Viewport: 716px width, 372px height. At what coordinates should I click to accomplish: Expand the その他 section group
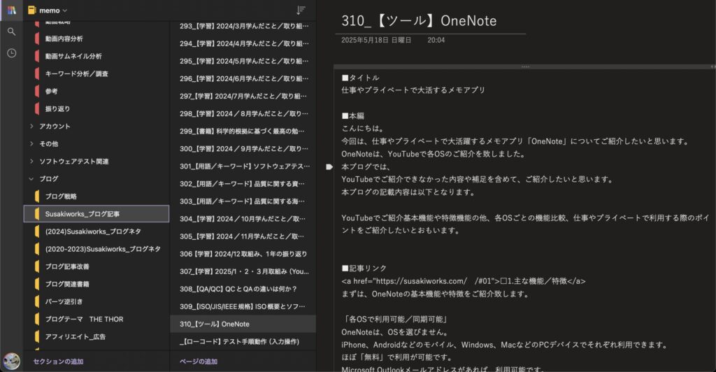(31, 144)
